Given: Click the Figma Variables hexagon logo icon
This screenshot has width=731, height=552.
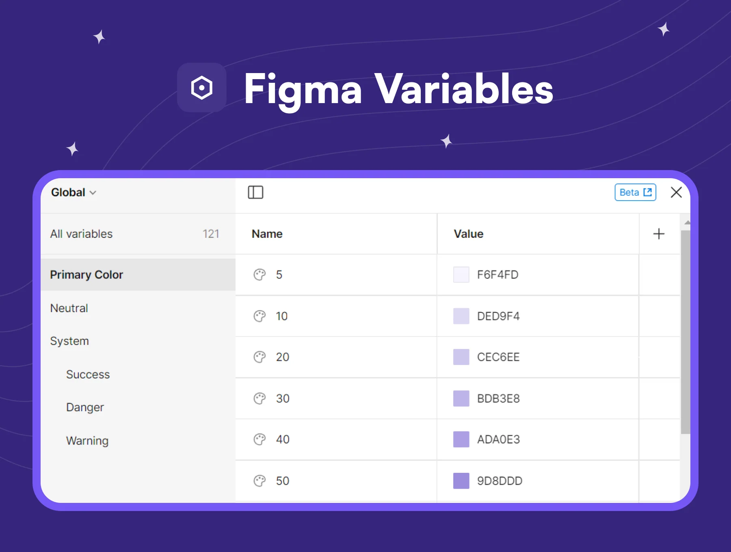Looking at the screenshot, I should click(x=202, y=87).
